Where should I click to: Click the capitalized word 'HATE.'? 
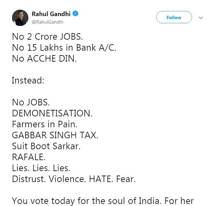101,179
